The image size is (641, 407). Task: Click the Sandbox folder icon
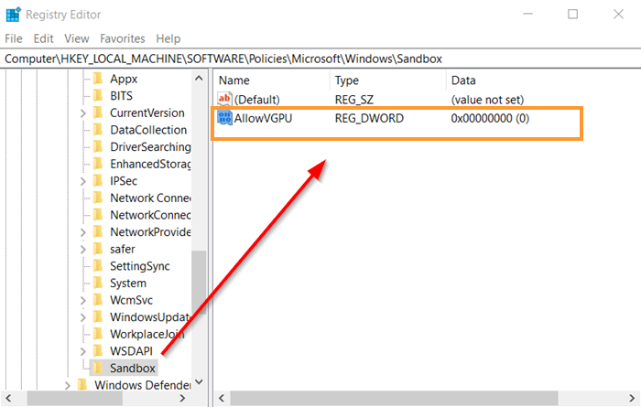pyautogui.click(x=98, y=369)
